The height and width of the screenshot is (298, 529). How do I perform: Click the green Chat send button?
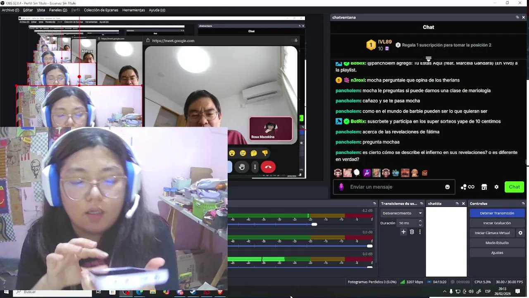tap(514, 187)
